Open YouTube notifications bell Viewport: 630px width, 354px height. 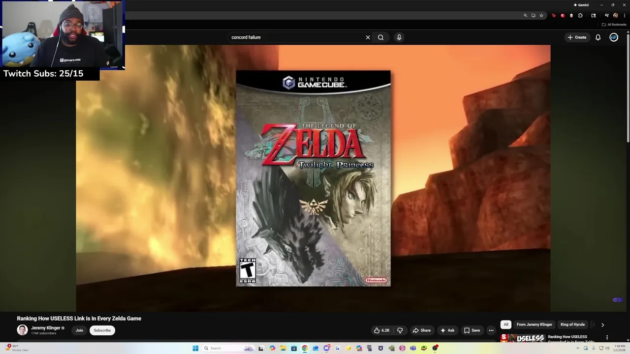click(598, 37)
